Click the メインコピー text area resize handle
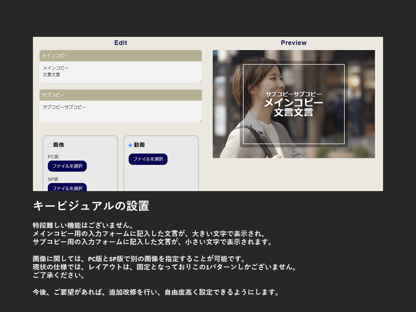Viewport: 416px width, 312px height. (x=200, y=81)
